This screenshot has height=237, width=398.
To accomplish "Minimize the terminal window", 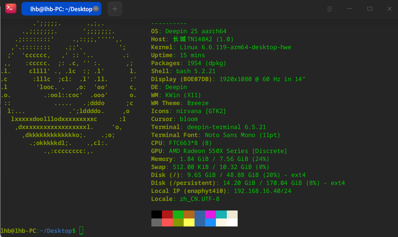I will [x=350, y=9].
